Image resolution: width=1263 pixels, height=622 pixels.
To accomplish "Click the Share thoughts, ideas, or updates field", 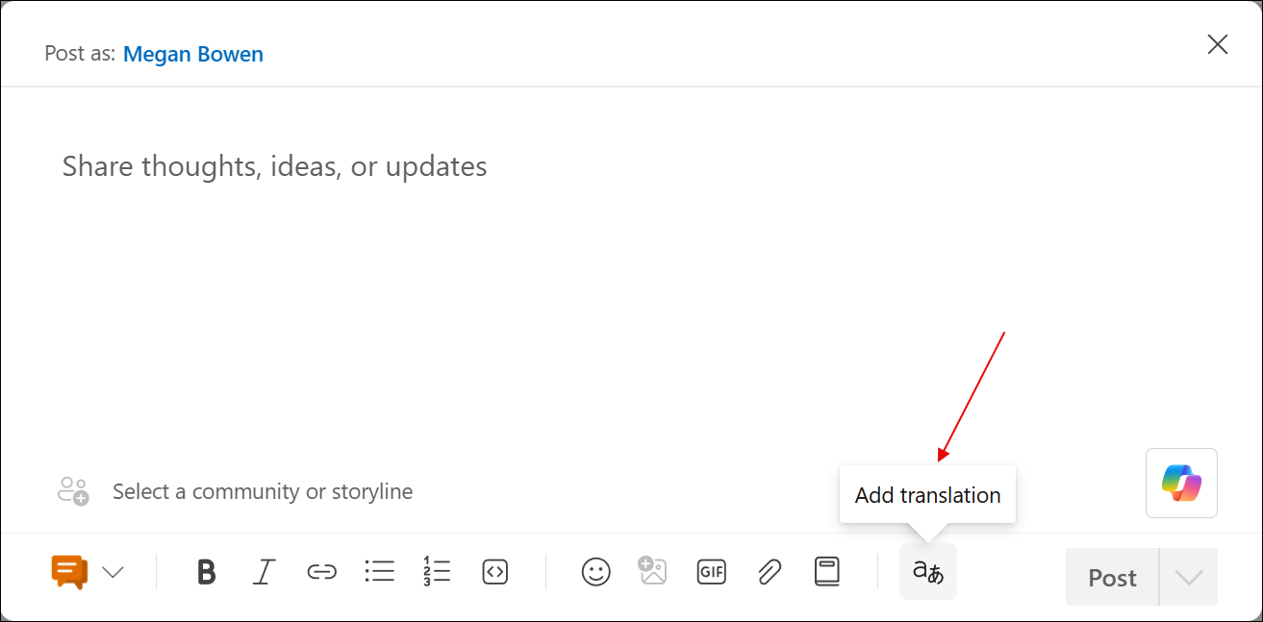I will tap(273, 165).
